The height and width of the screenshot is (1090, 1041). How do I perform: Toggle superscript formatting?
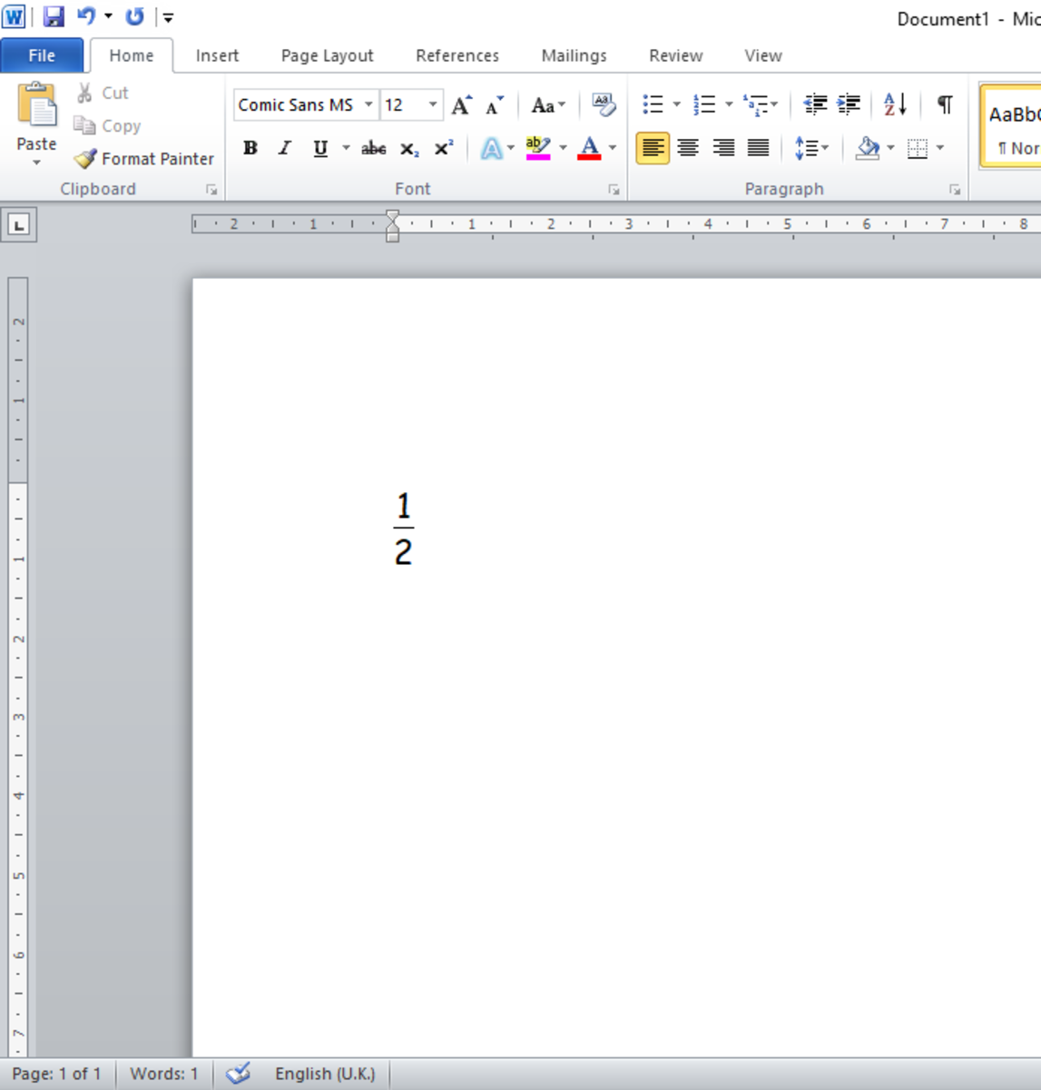coord(442,147)
